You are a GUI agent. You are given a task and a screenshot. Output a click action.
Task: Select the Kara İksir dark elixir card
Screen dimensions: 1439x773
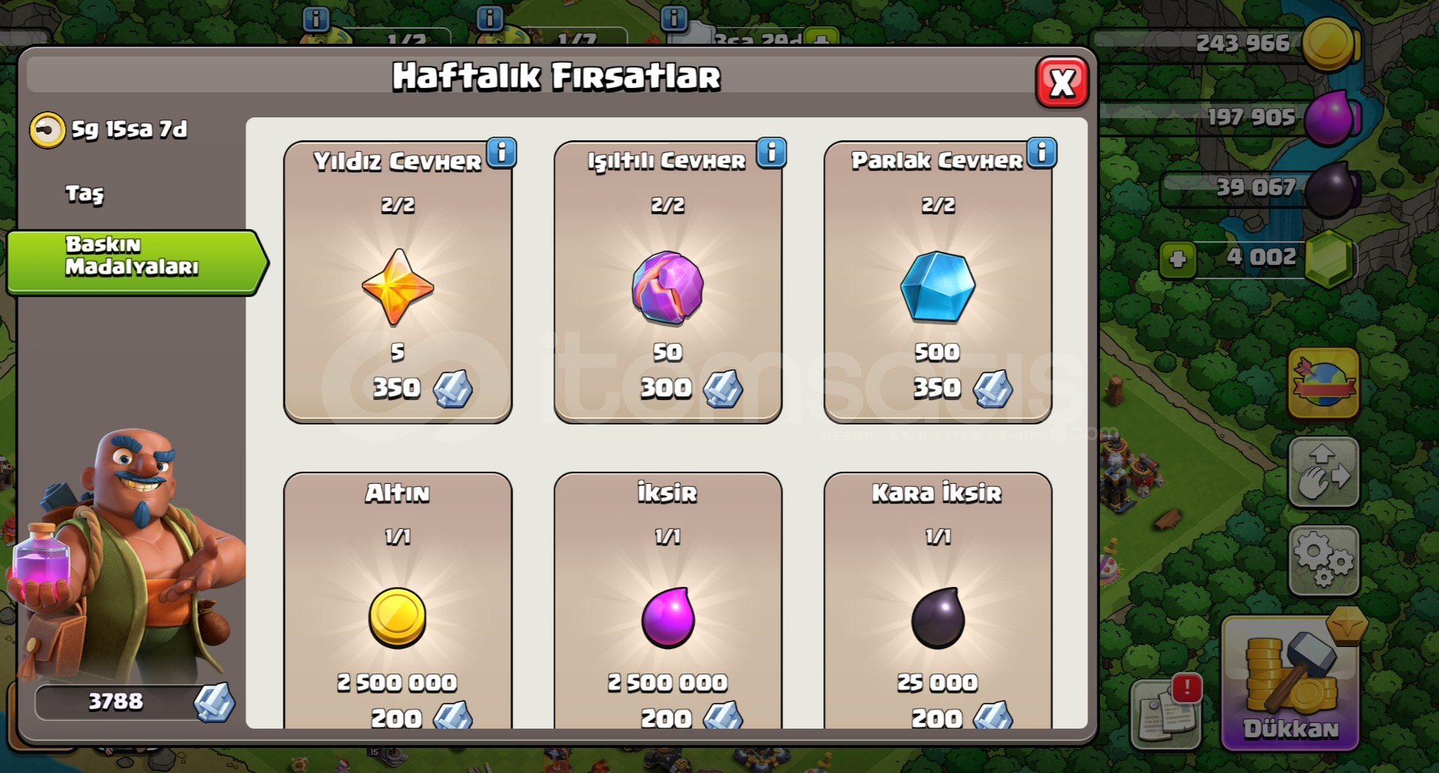[938, 601]
